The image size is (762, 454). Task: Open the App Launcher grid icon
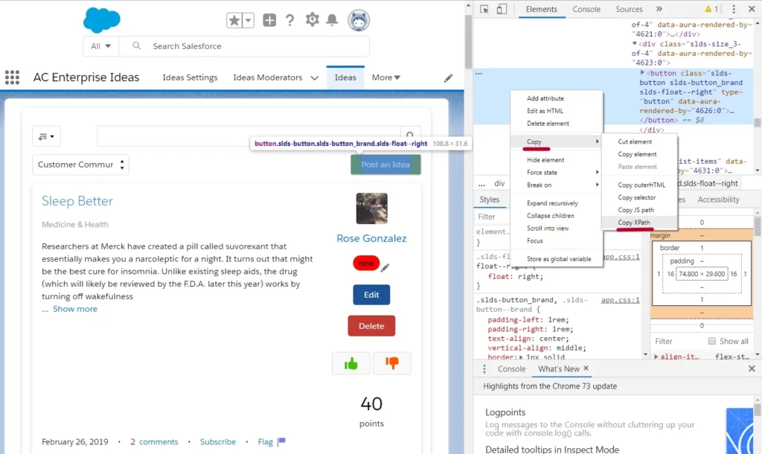pyautogui.click(x=12, y=77)
